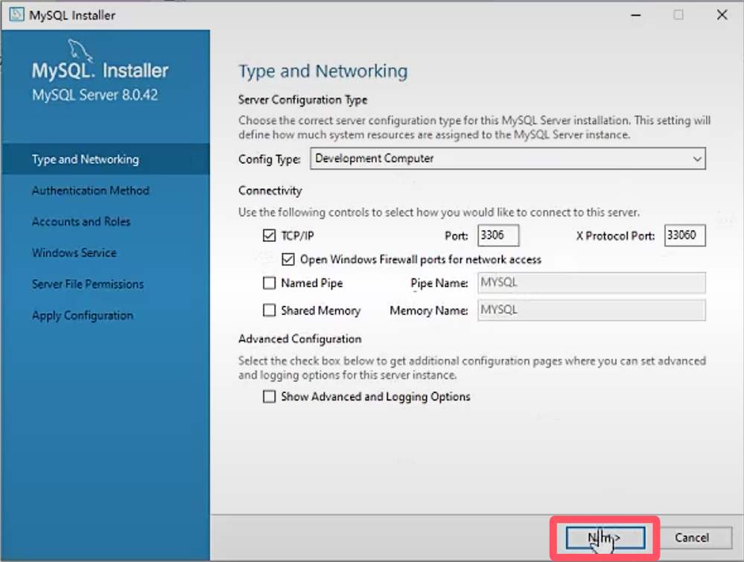The image size is (744, 562).
Task: Open the Config Type dropdown
Action: 508,159
